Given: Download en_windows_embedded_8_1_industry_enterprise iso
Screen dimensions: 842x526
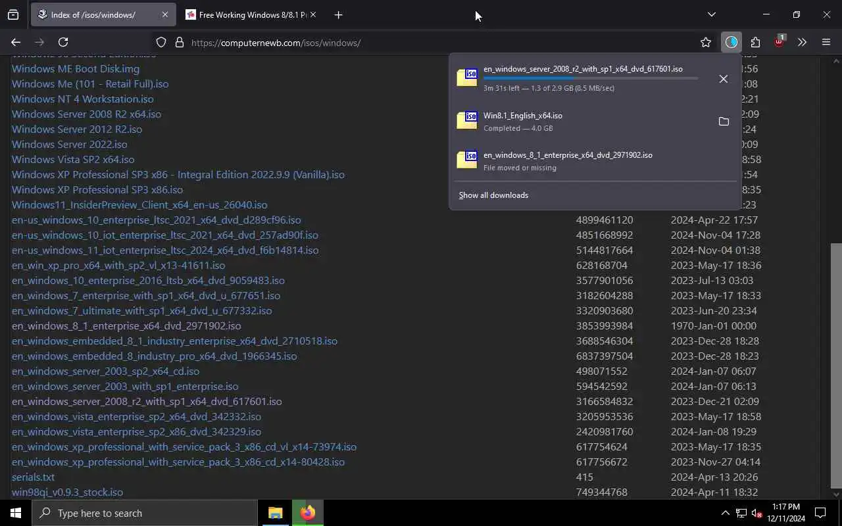Looking at the screenshot, I should 174,341.
